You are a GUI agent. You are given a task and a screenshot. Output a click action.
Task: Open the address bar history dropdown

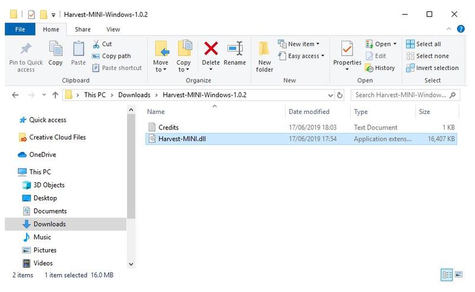[331, 96]
